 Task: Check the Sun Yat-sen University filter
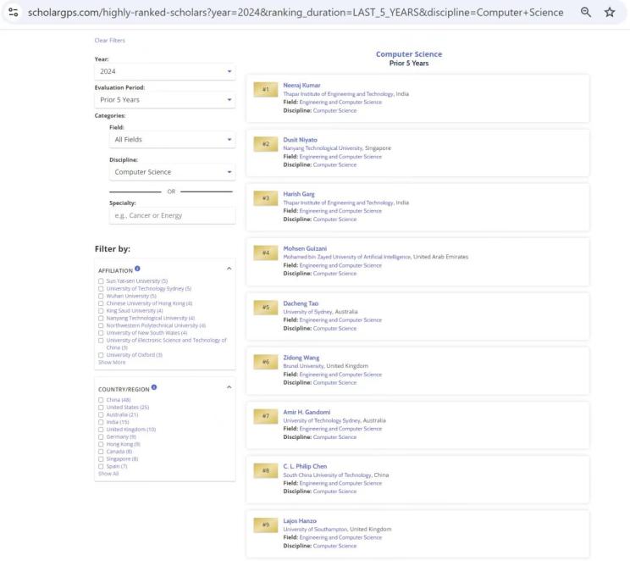point(101,281)
